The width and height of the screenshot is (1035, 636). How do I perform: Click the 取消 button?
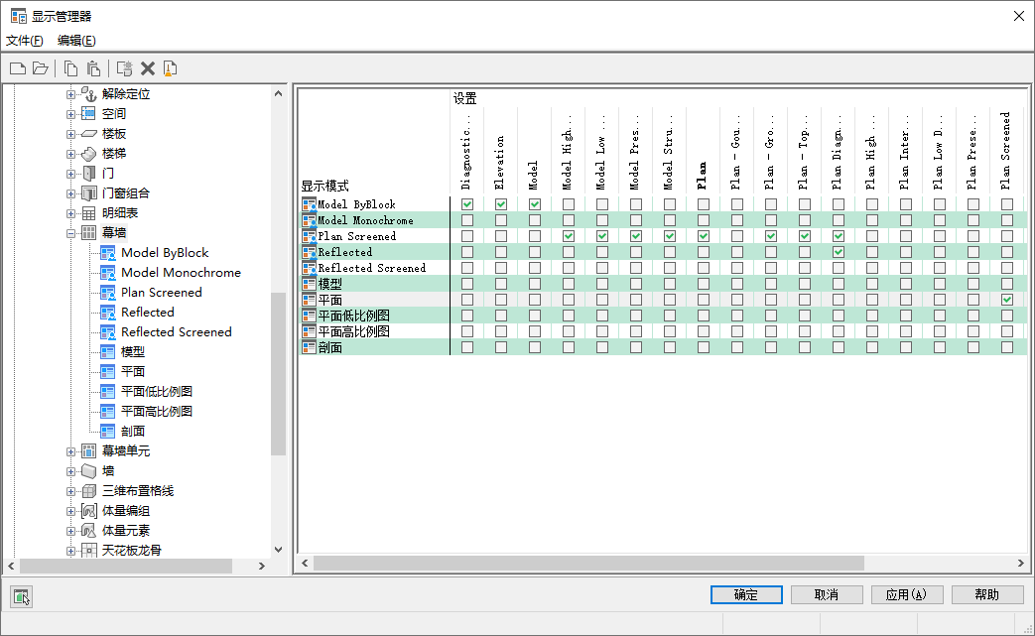click(x=827, y=594)
